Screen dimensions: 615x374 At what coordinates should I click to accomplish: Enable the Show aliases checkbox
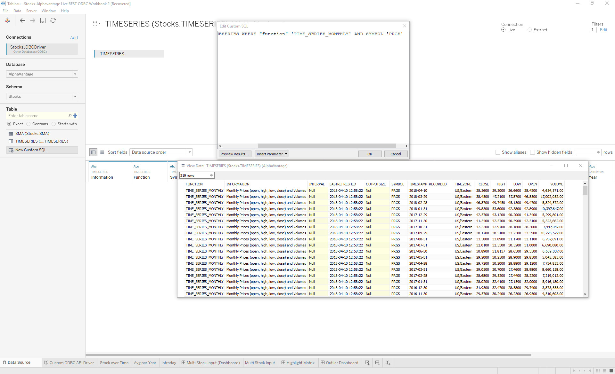(x=498, y=152)
